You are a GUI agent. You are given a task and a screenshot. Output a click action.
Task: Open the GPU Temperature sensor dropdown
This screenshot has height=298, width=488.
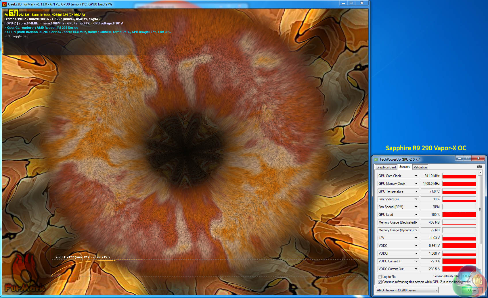416,191
